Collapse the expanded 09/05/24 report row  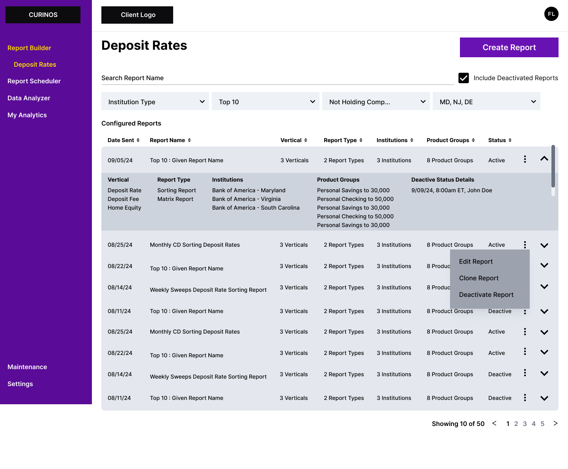[x=544, y=159]
